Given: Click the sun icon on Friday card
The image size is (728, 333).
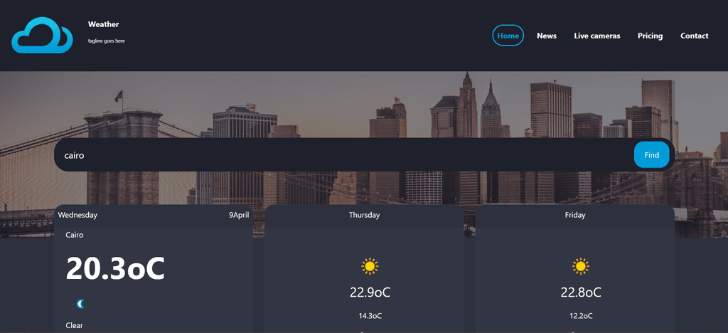Looking at the screenshot, I should pos(580,266).
